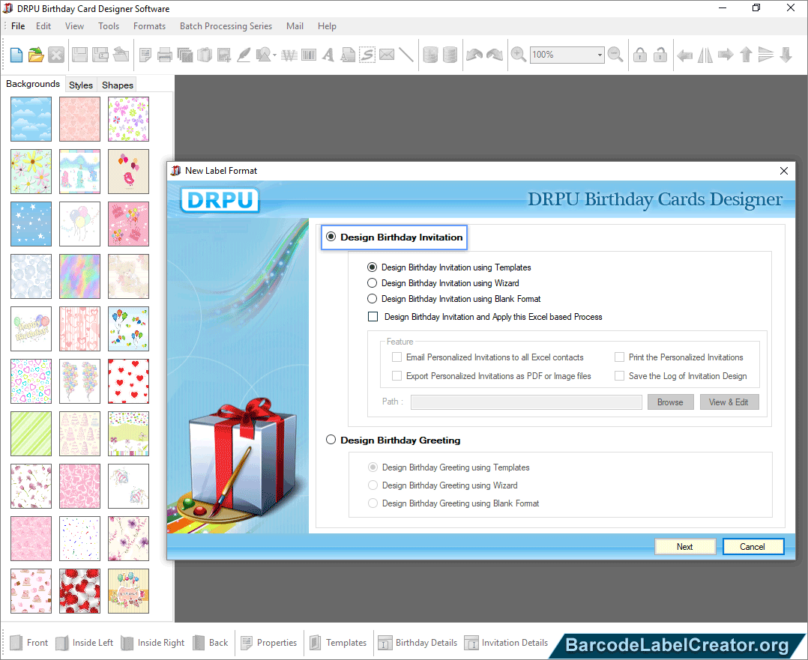808x660 pixels.
Task: Open the Batch Processing Series menu
Action: pyautogui.click(x=226, y=25)
